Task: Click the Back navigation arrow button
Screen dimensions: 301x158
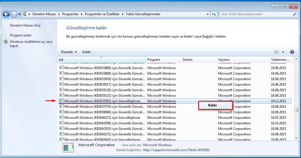Action: pos(6,14)
